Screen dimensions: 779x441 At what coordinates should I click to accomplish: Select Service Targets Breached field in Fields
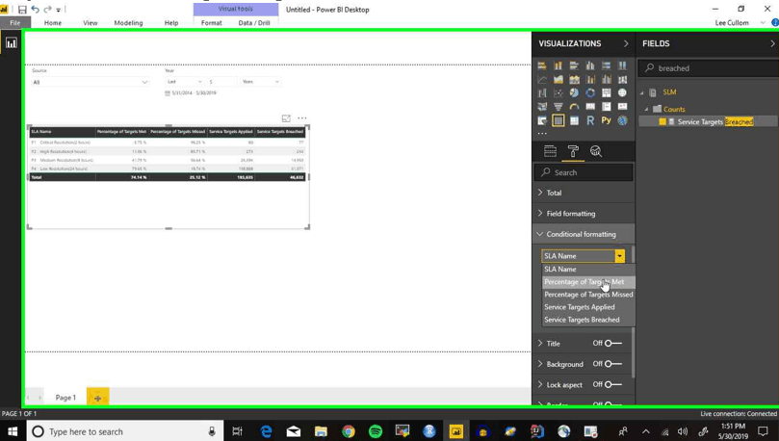[x=708, y=121]
